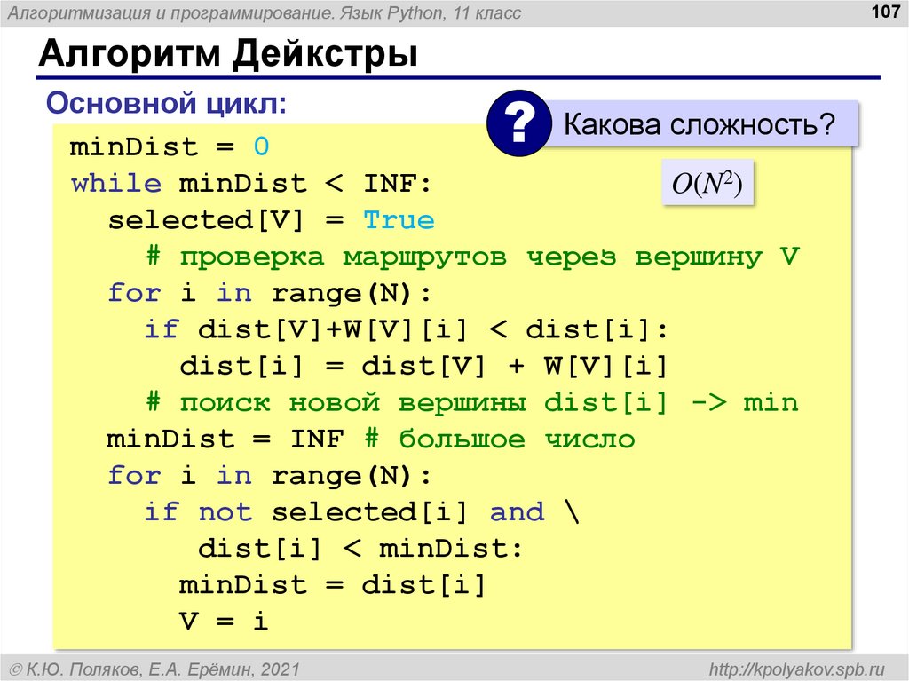The image size is (909, 681).
Task: Click the blue question mark circle icon
Action: click(x=519, y=123)
